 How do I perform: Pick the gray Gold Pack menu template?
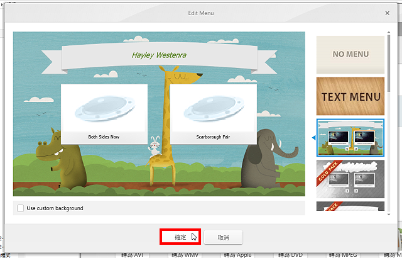350,179
